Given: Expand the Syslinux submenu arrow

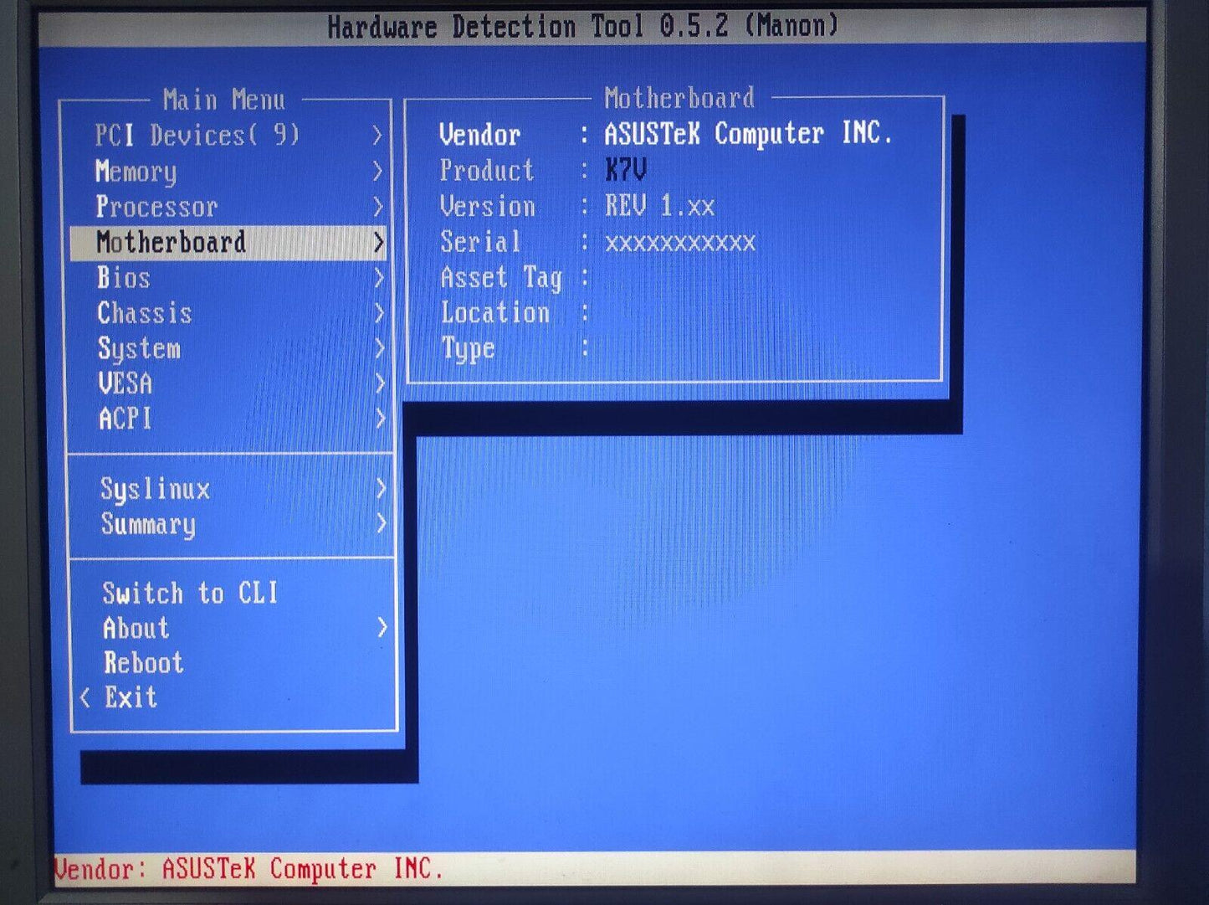Looking at the screenshot, I should click(x=382, y=489).
